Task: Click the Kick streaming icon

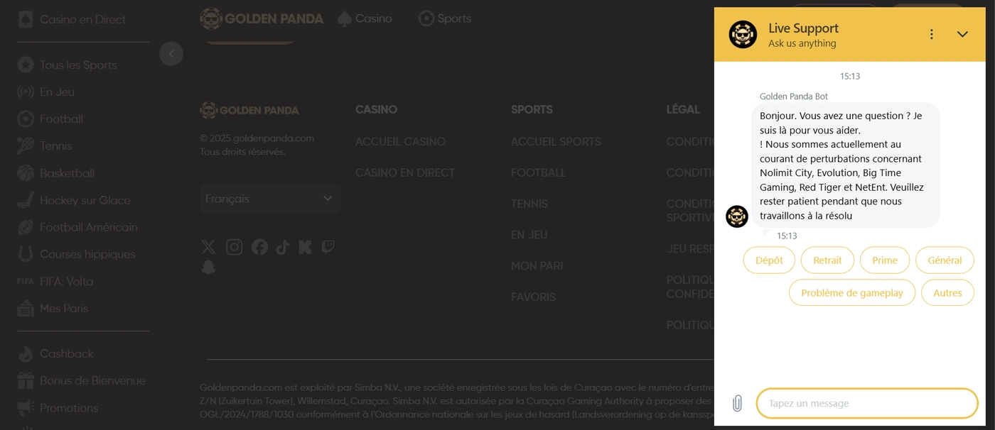Action: click(306, 247)
